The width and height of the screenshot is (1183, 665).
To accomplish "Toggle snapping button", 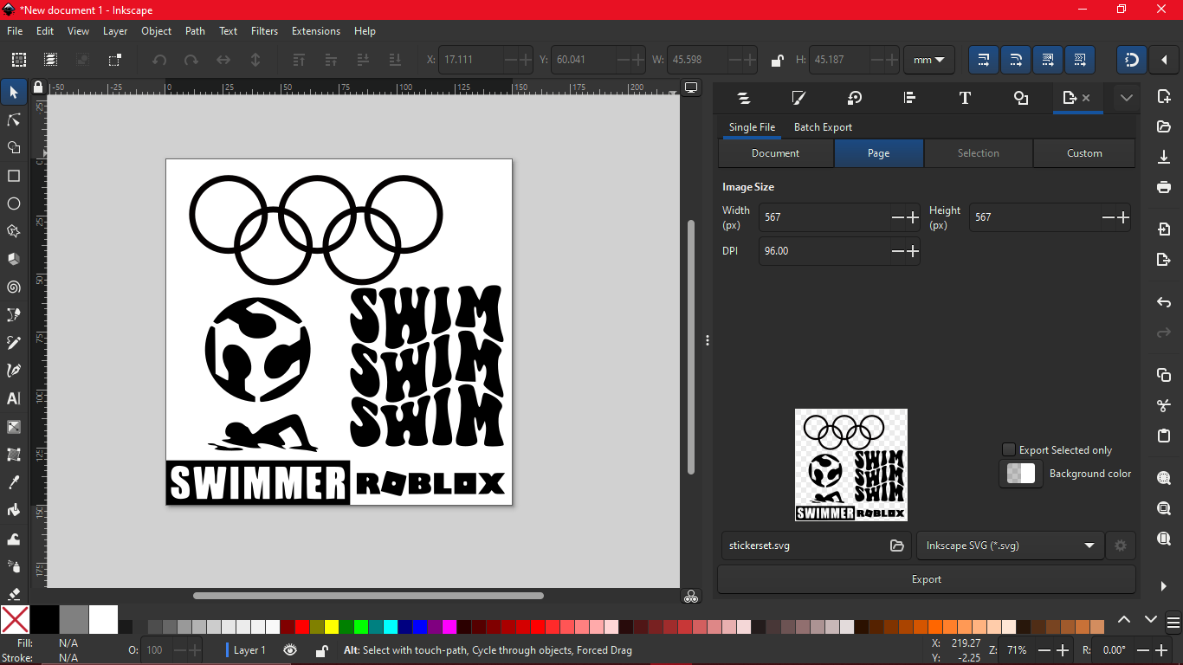I will [1131, 60].
